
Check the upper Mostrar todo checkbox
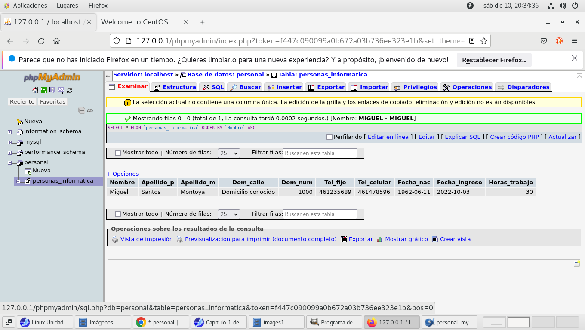tap(118, 153)
